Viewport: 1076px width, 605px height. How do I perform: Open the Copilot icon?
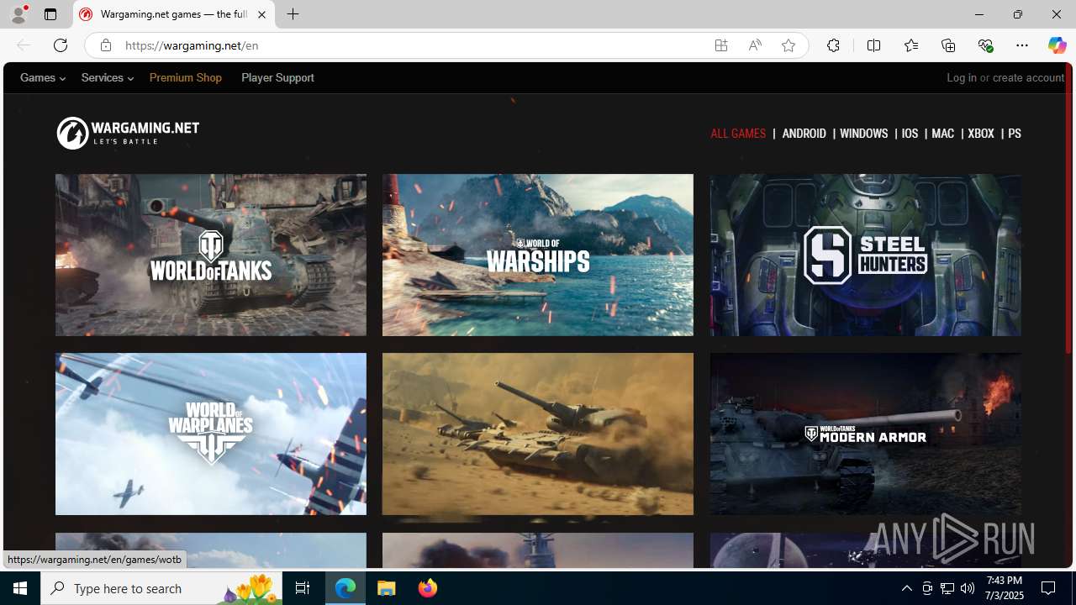[x=1057, y=45]
